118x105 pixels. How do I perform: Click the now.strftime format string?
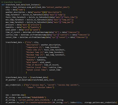point(38,97)
